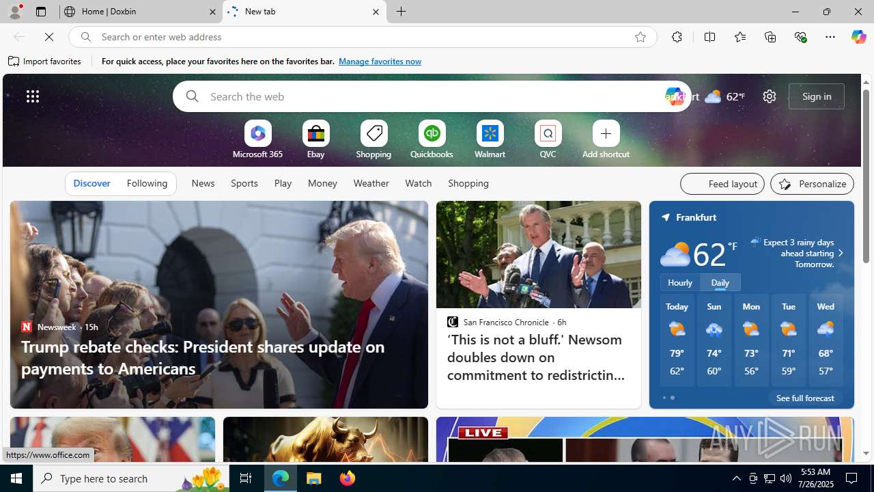Open a new browser tab
The width and height of the screenshot is (874, 492).
[401, 12]
